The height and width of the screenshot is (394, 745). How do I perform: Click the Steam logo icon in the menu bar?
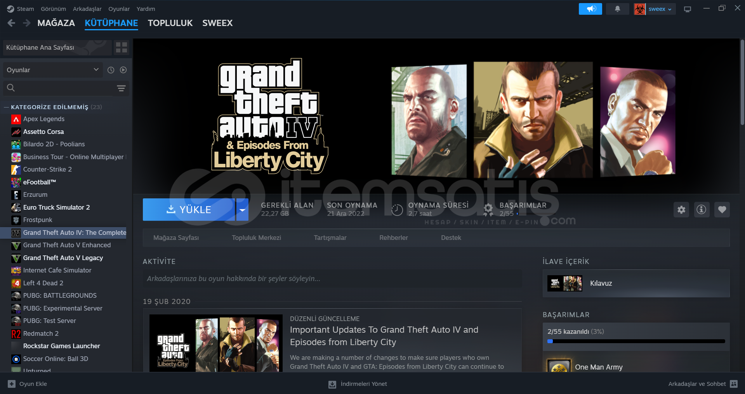(10, 9)
